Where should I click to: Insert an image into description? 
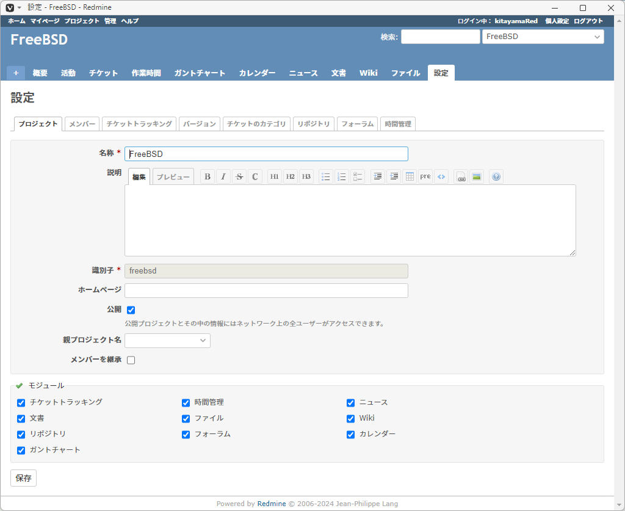(477, 176)
